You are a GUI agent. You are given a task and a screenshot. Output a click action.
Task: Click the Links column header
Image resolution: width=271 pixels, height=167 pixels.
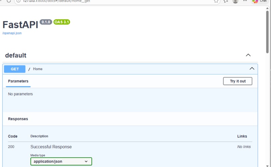point(242,136)
